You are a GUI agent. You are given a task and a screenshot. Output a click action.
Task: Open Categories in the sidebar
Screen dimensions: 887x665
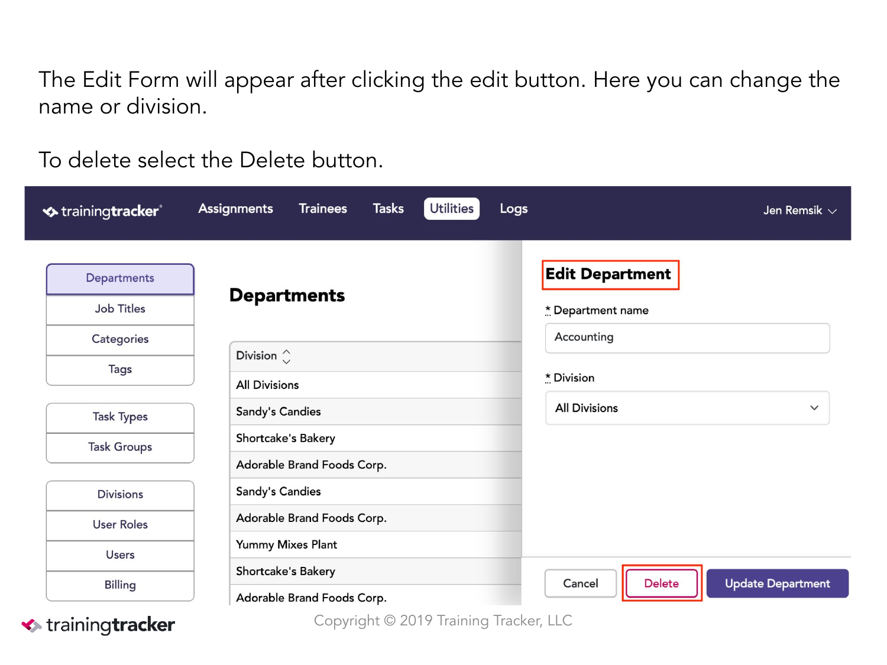(x=120, y=339)
